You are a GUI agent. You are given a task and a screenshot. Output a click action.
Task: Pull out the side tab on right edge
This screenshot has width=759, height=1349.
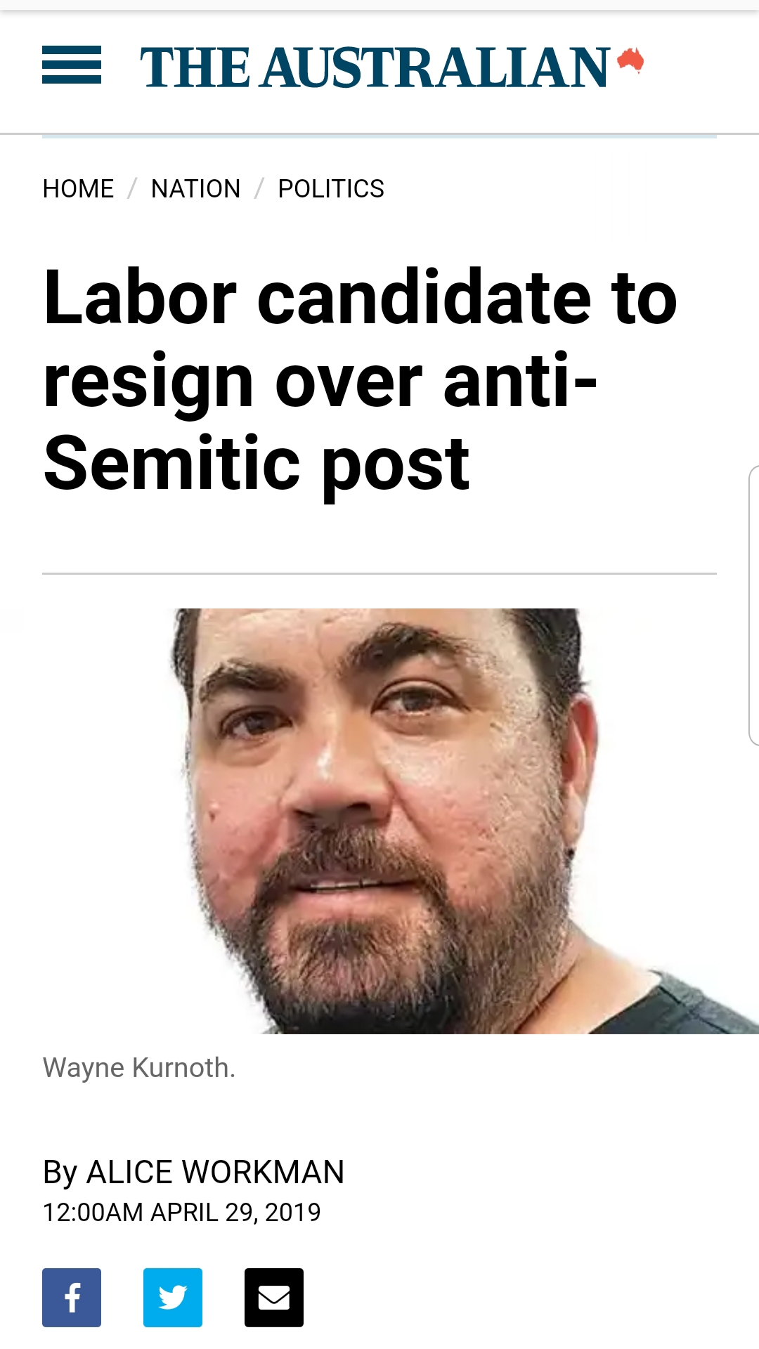754,605
